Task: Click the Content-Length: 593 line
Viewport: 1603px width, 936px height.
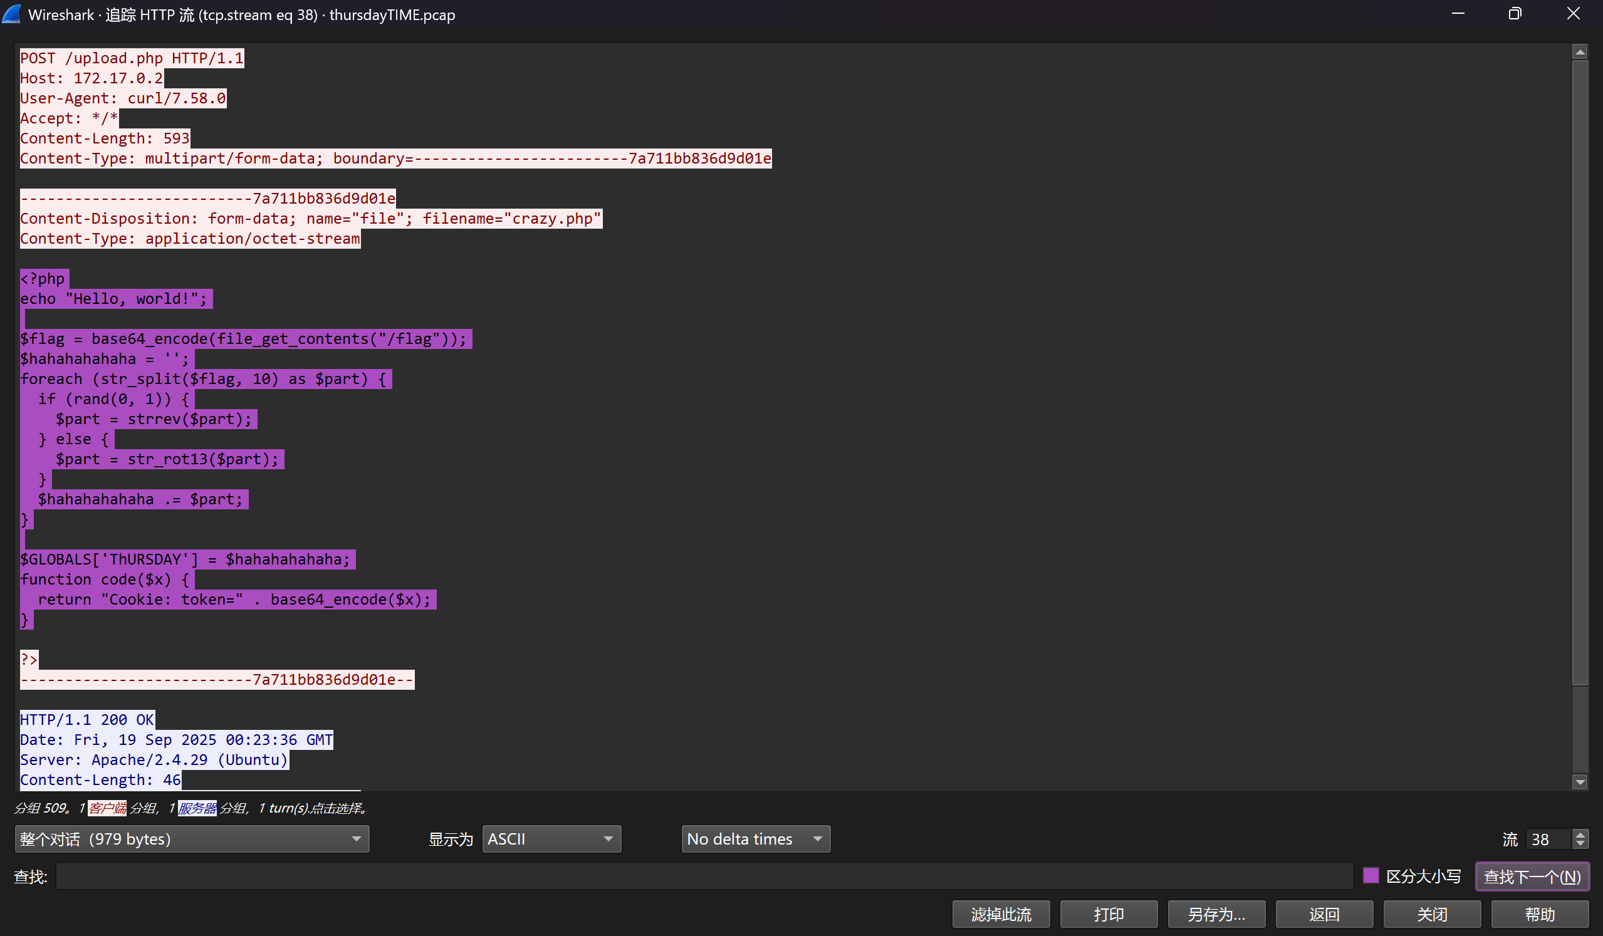Action: coord(105,138)
